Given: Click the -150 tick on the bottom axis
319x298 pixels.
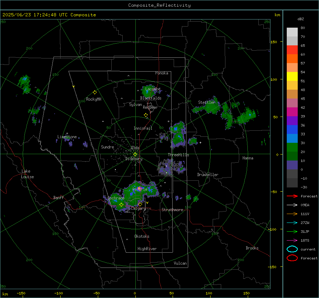Looking at the screenshot, I should coord(21,293).
